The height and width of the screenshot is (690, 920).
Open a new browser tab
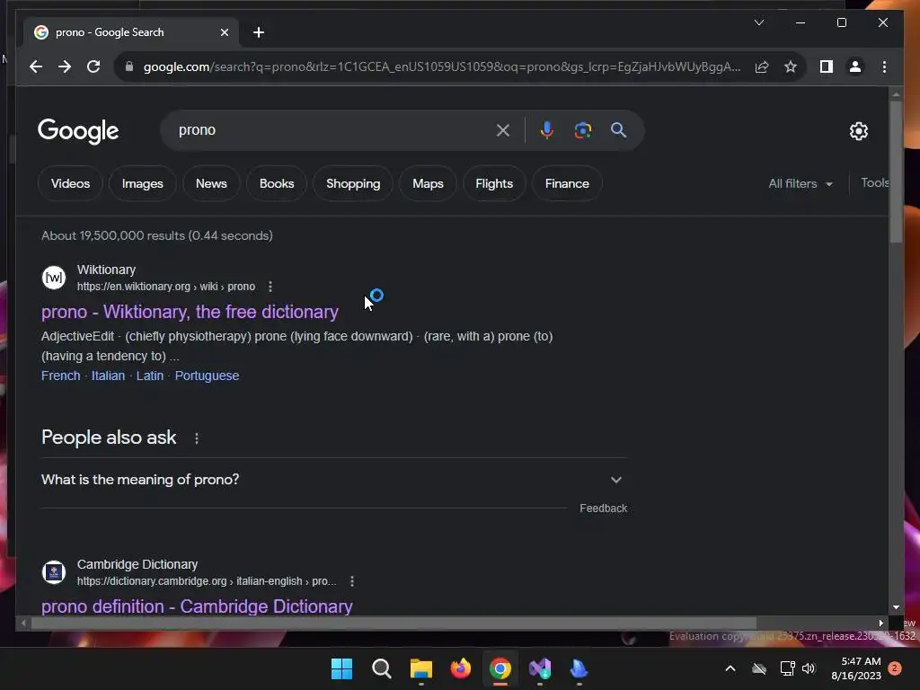tap(259, 32)
